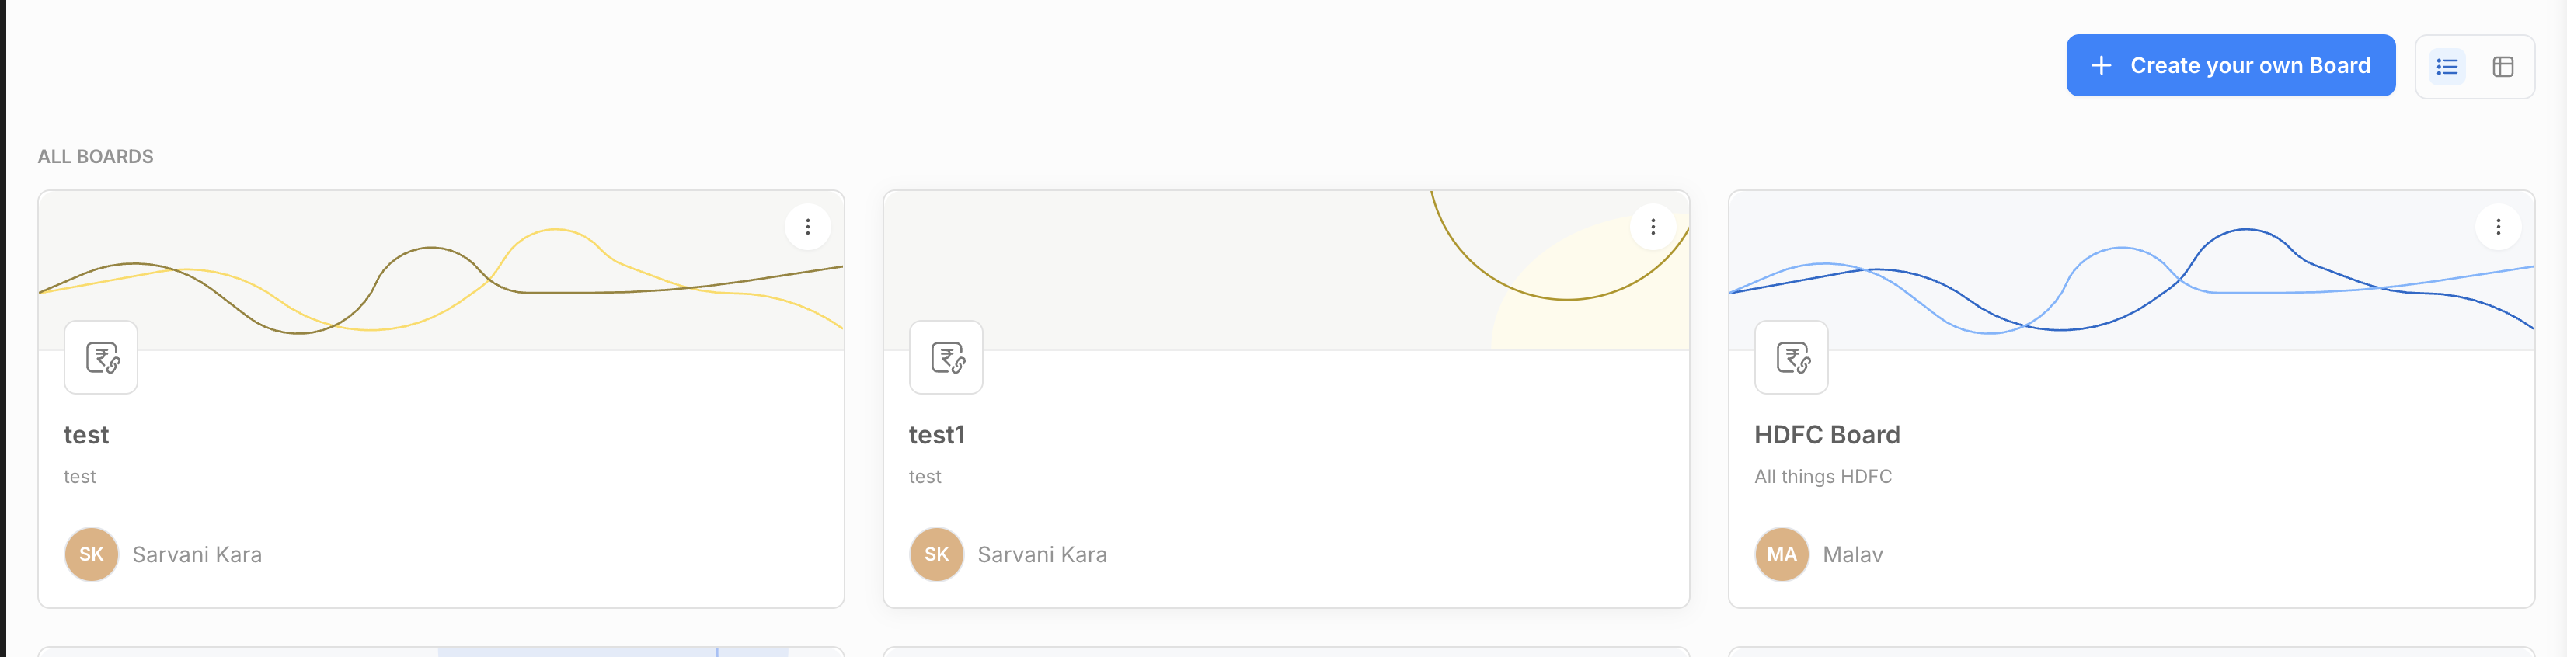
Task: Click the rupee link icon on HDFC Board
Action: tap(1792, 357)
